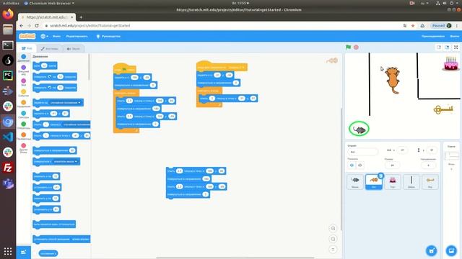Image resolution: width=462 pixels, height=259 pixels.
Task: Reload the page in Chromium
Action: (x=37, y=26)
